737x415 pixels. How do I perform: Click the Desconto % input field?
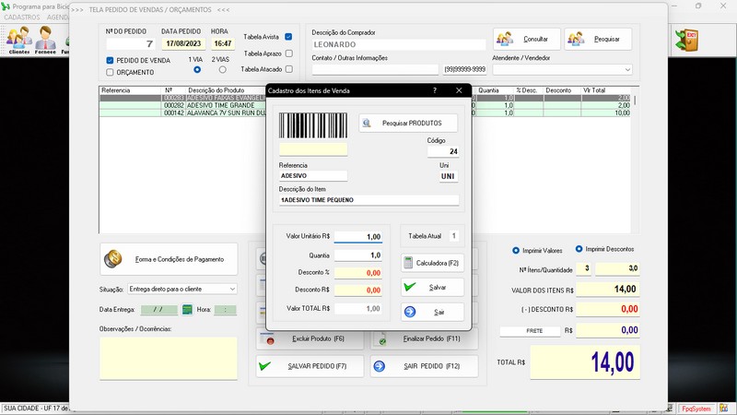(x=357, y=273)
